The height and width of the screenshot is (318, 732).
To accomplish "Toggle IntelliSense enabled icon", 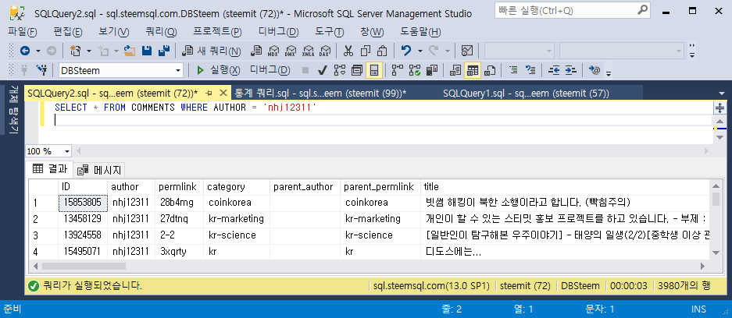I will click(x=374, y=70).
